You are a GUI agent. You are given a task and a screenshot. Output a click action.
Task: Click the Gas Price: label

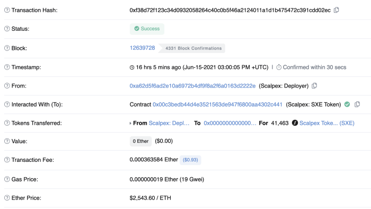tap(25, 179)
